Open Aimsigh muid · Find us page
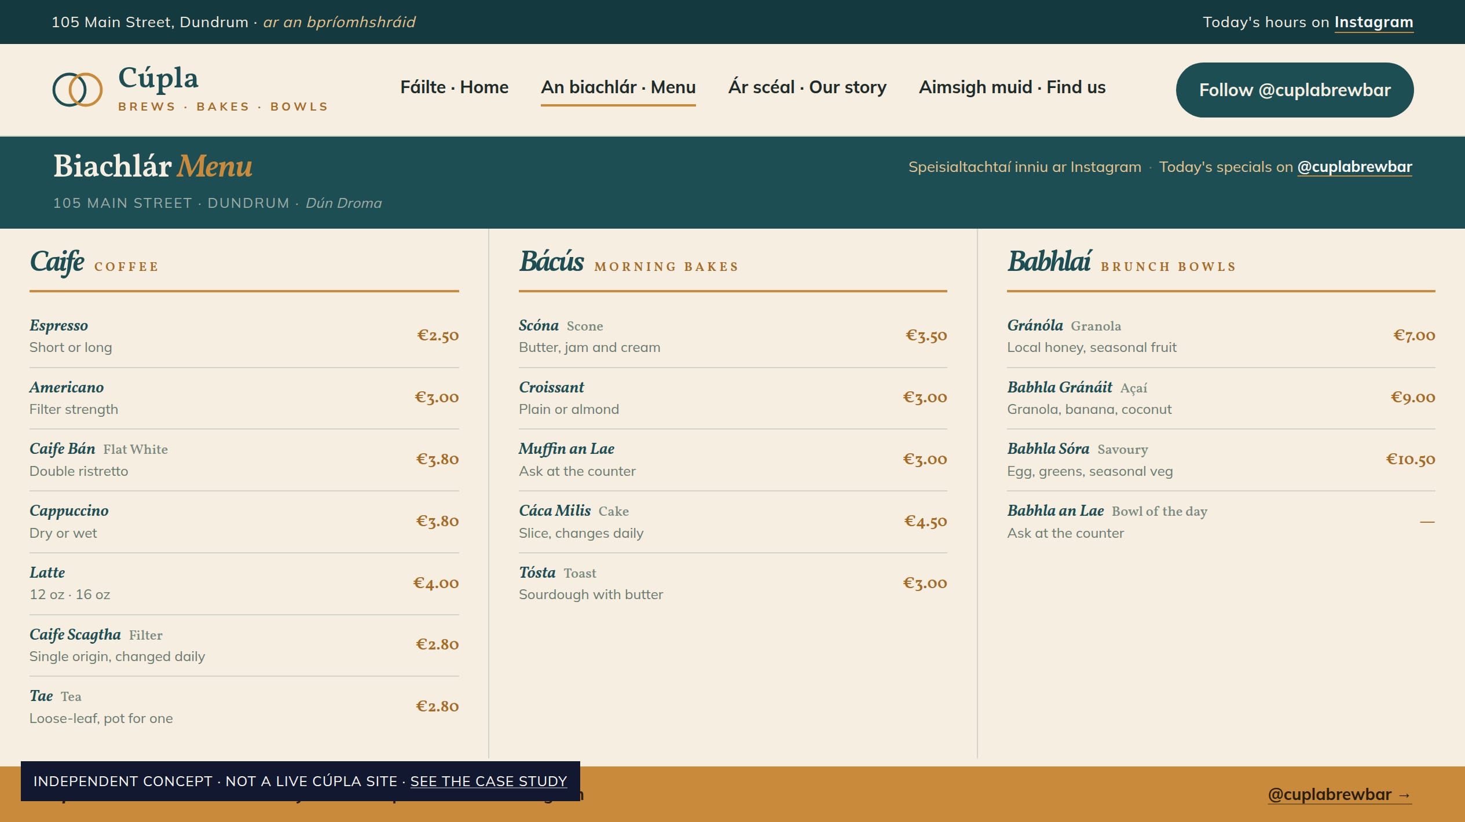Image resolution: width=1465 pixels, height=822 pixels. tap(1012, 87)
